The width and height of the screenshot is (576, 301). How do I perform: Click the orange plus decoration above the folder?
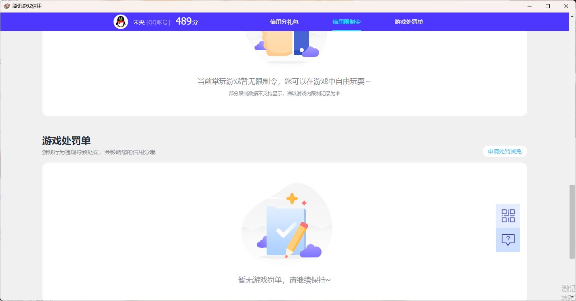click(x=292, y=198)
